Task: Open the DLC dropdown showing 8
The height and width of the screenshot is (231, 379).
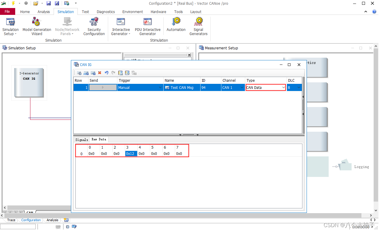Action: pyautogui.click(x=299, y=88)
